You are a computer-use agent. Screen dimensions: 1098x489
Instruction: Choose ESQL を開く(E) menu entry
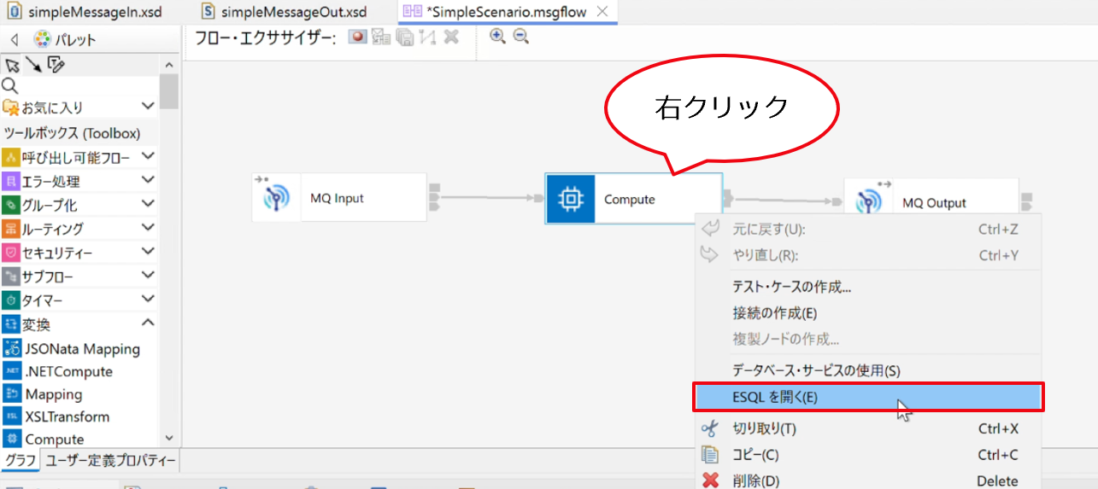click(868, 397)
